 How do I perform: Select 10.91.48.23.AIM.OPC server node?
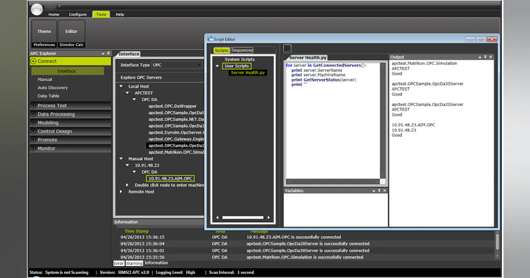click(x=170, y=179)
